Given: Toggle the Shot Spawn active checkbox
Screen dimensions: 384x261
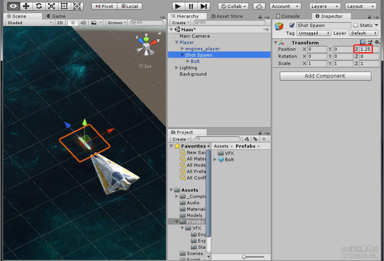Looking at the screenshot, I should pyautogui.click(x=292, y=25).
